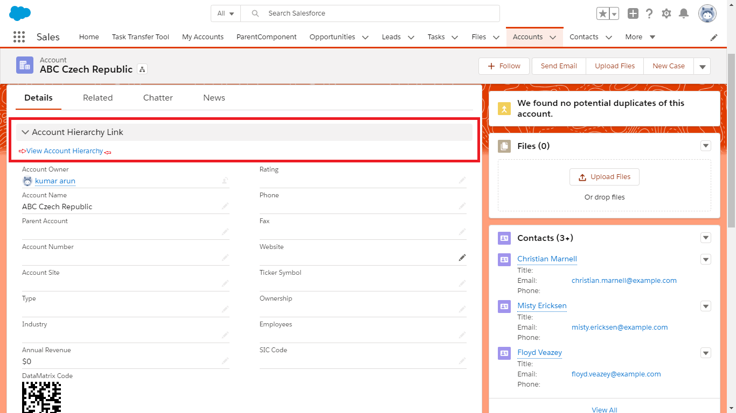Edit the Ticker Symbol pencil icon
This screenshot has width=736, height=413.
462,283
